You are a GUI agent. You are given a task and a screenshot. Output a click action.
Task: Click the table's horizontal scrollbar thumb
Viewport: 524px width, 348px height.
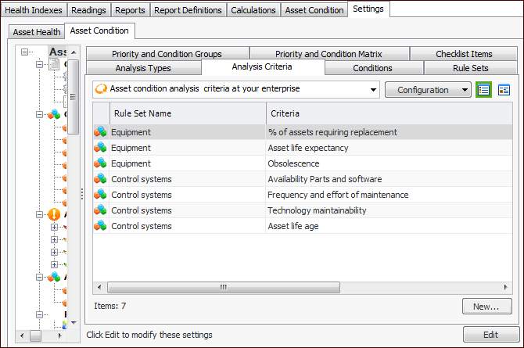[223, 287]
